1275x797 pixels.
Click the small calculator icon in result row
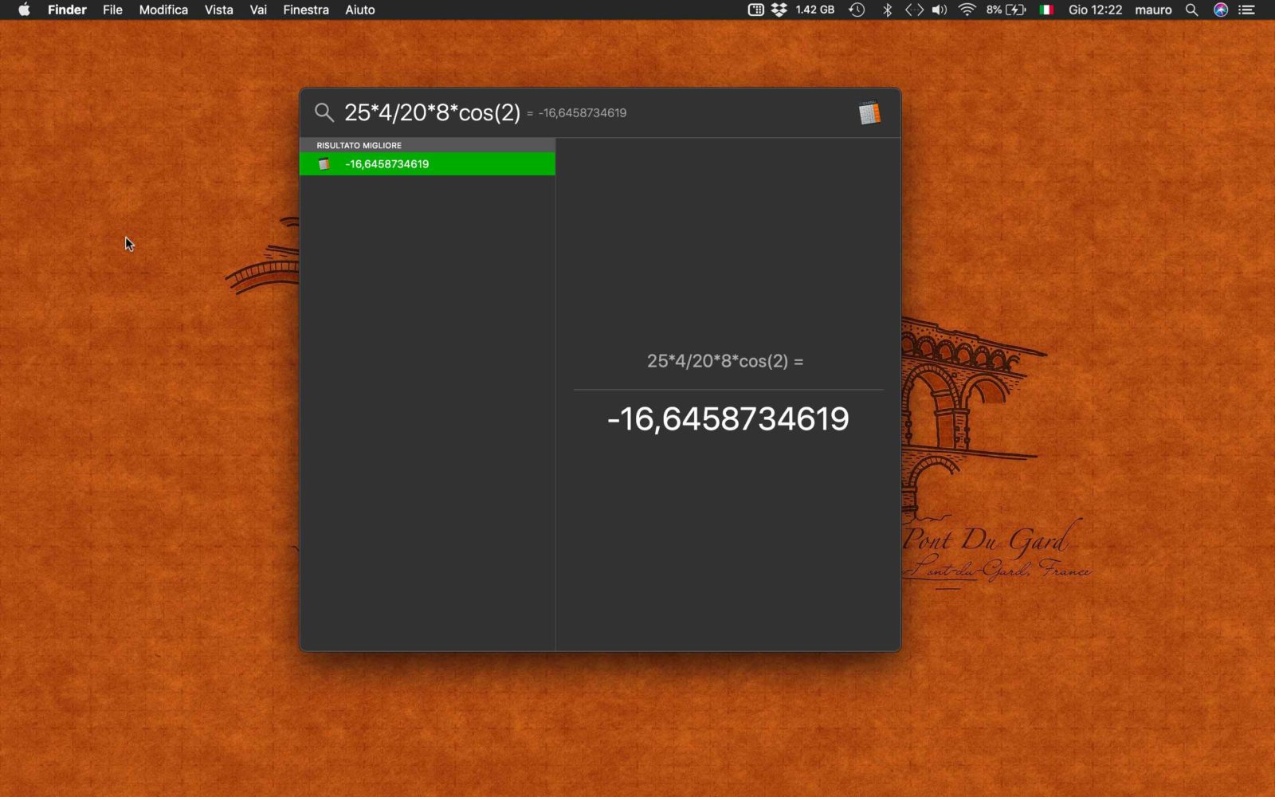(x=324, y=163)
